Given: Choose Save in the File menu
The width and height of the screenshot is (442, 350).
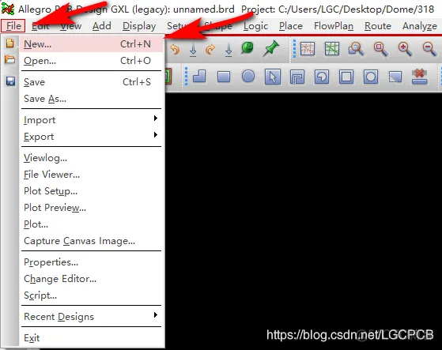Looking at the screenshot, I should tap(92, 82).
